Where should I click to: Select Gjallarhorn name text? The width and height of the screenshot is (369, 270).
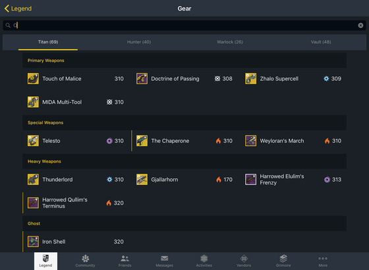165,180
